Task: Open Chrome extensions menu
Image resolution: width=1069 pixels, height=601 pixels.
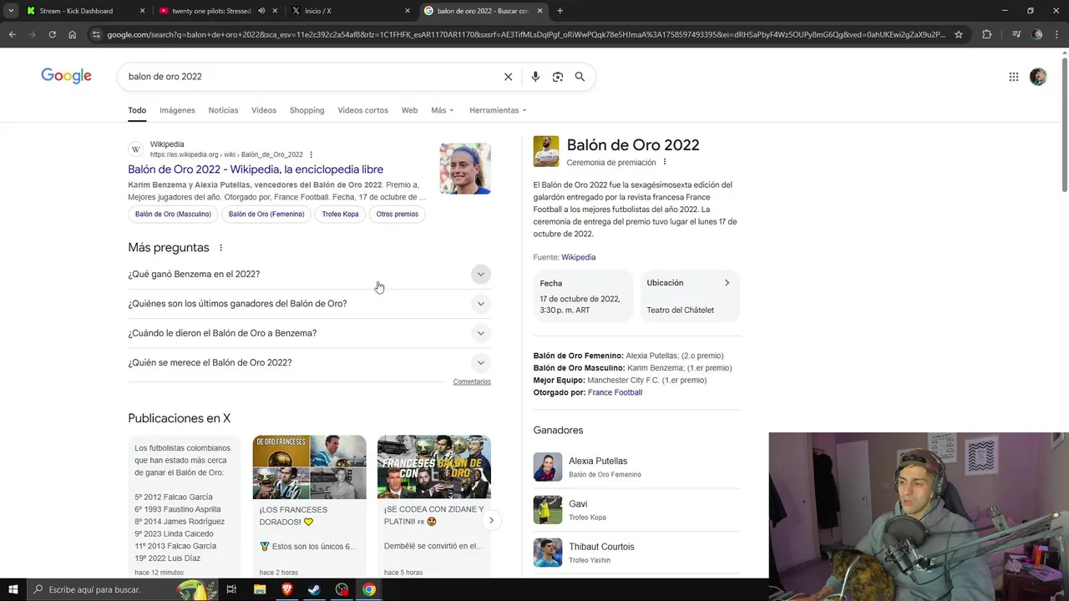Action: [986, 34]
